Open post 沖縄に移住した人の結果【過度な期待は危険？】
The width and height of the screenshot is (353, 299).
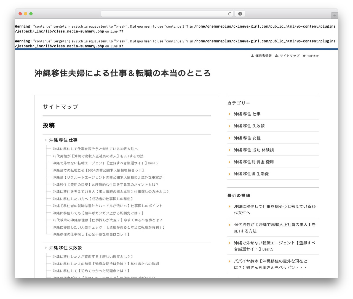point(106,264)
